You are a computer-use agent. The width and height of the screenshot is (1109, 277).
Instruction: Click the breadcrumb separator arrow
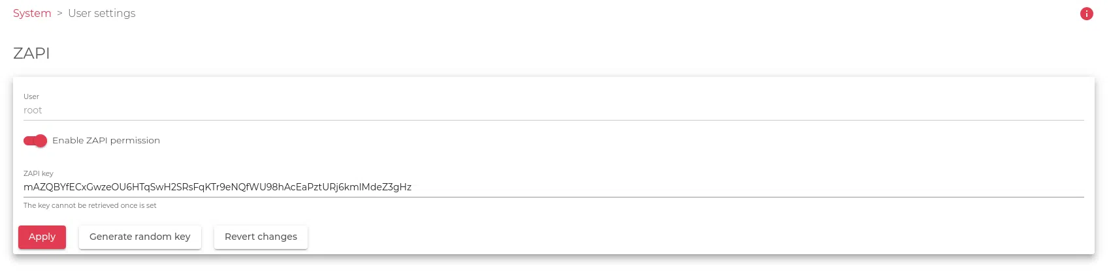click(x=59, y=14)
